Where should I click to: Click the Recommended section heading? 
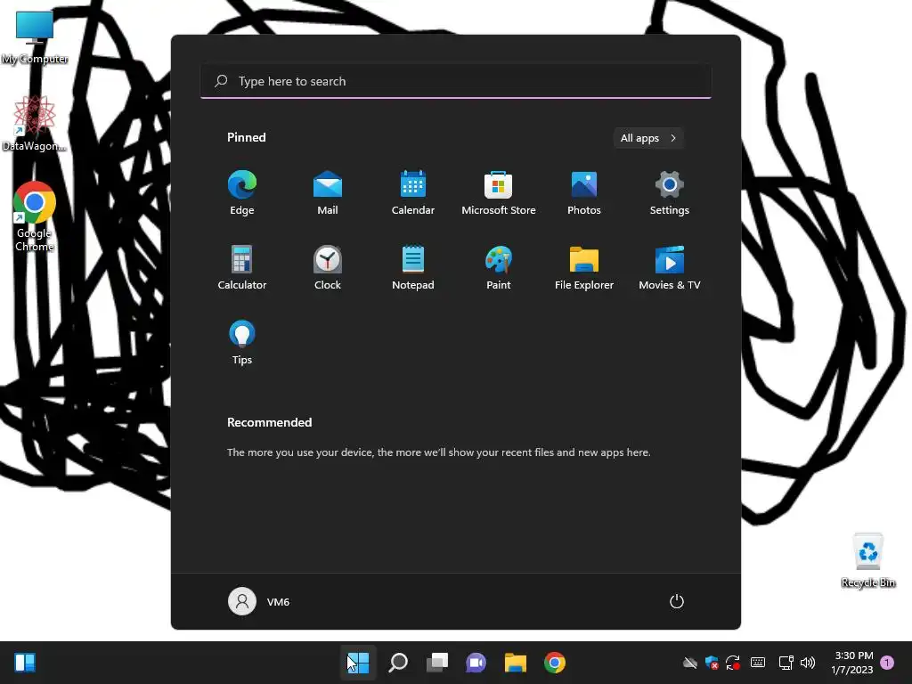[269, 422]
